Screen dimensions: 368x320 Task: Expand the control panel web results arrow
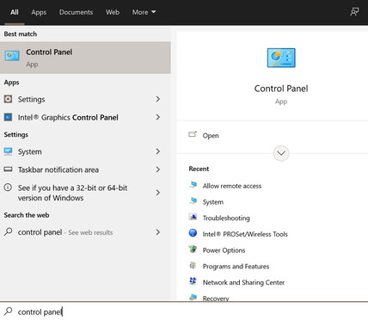coord(158,232)
